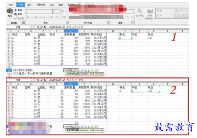Viewport: 197px width, 138px height.
Task: Click the Copy (复制) icon
Action: click(x=16, y=14)
